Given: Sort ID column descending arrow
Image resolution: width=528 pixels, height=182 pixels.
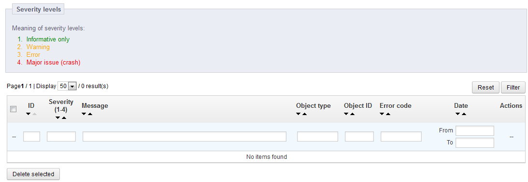Looking at the screenshot, I should point(29,114).
